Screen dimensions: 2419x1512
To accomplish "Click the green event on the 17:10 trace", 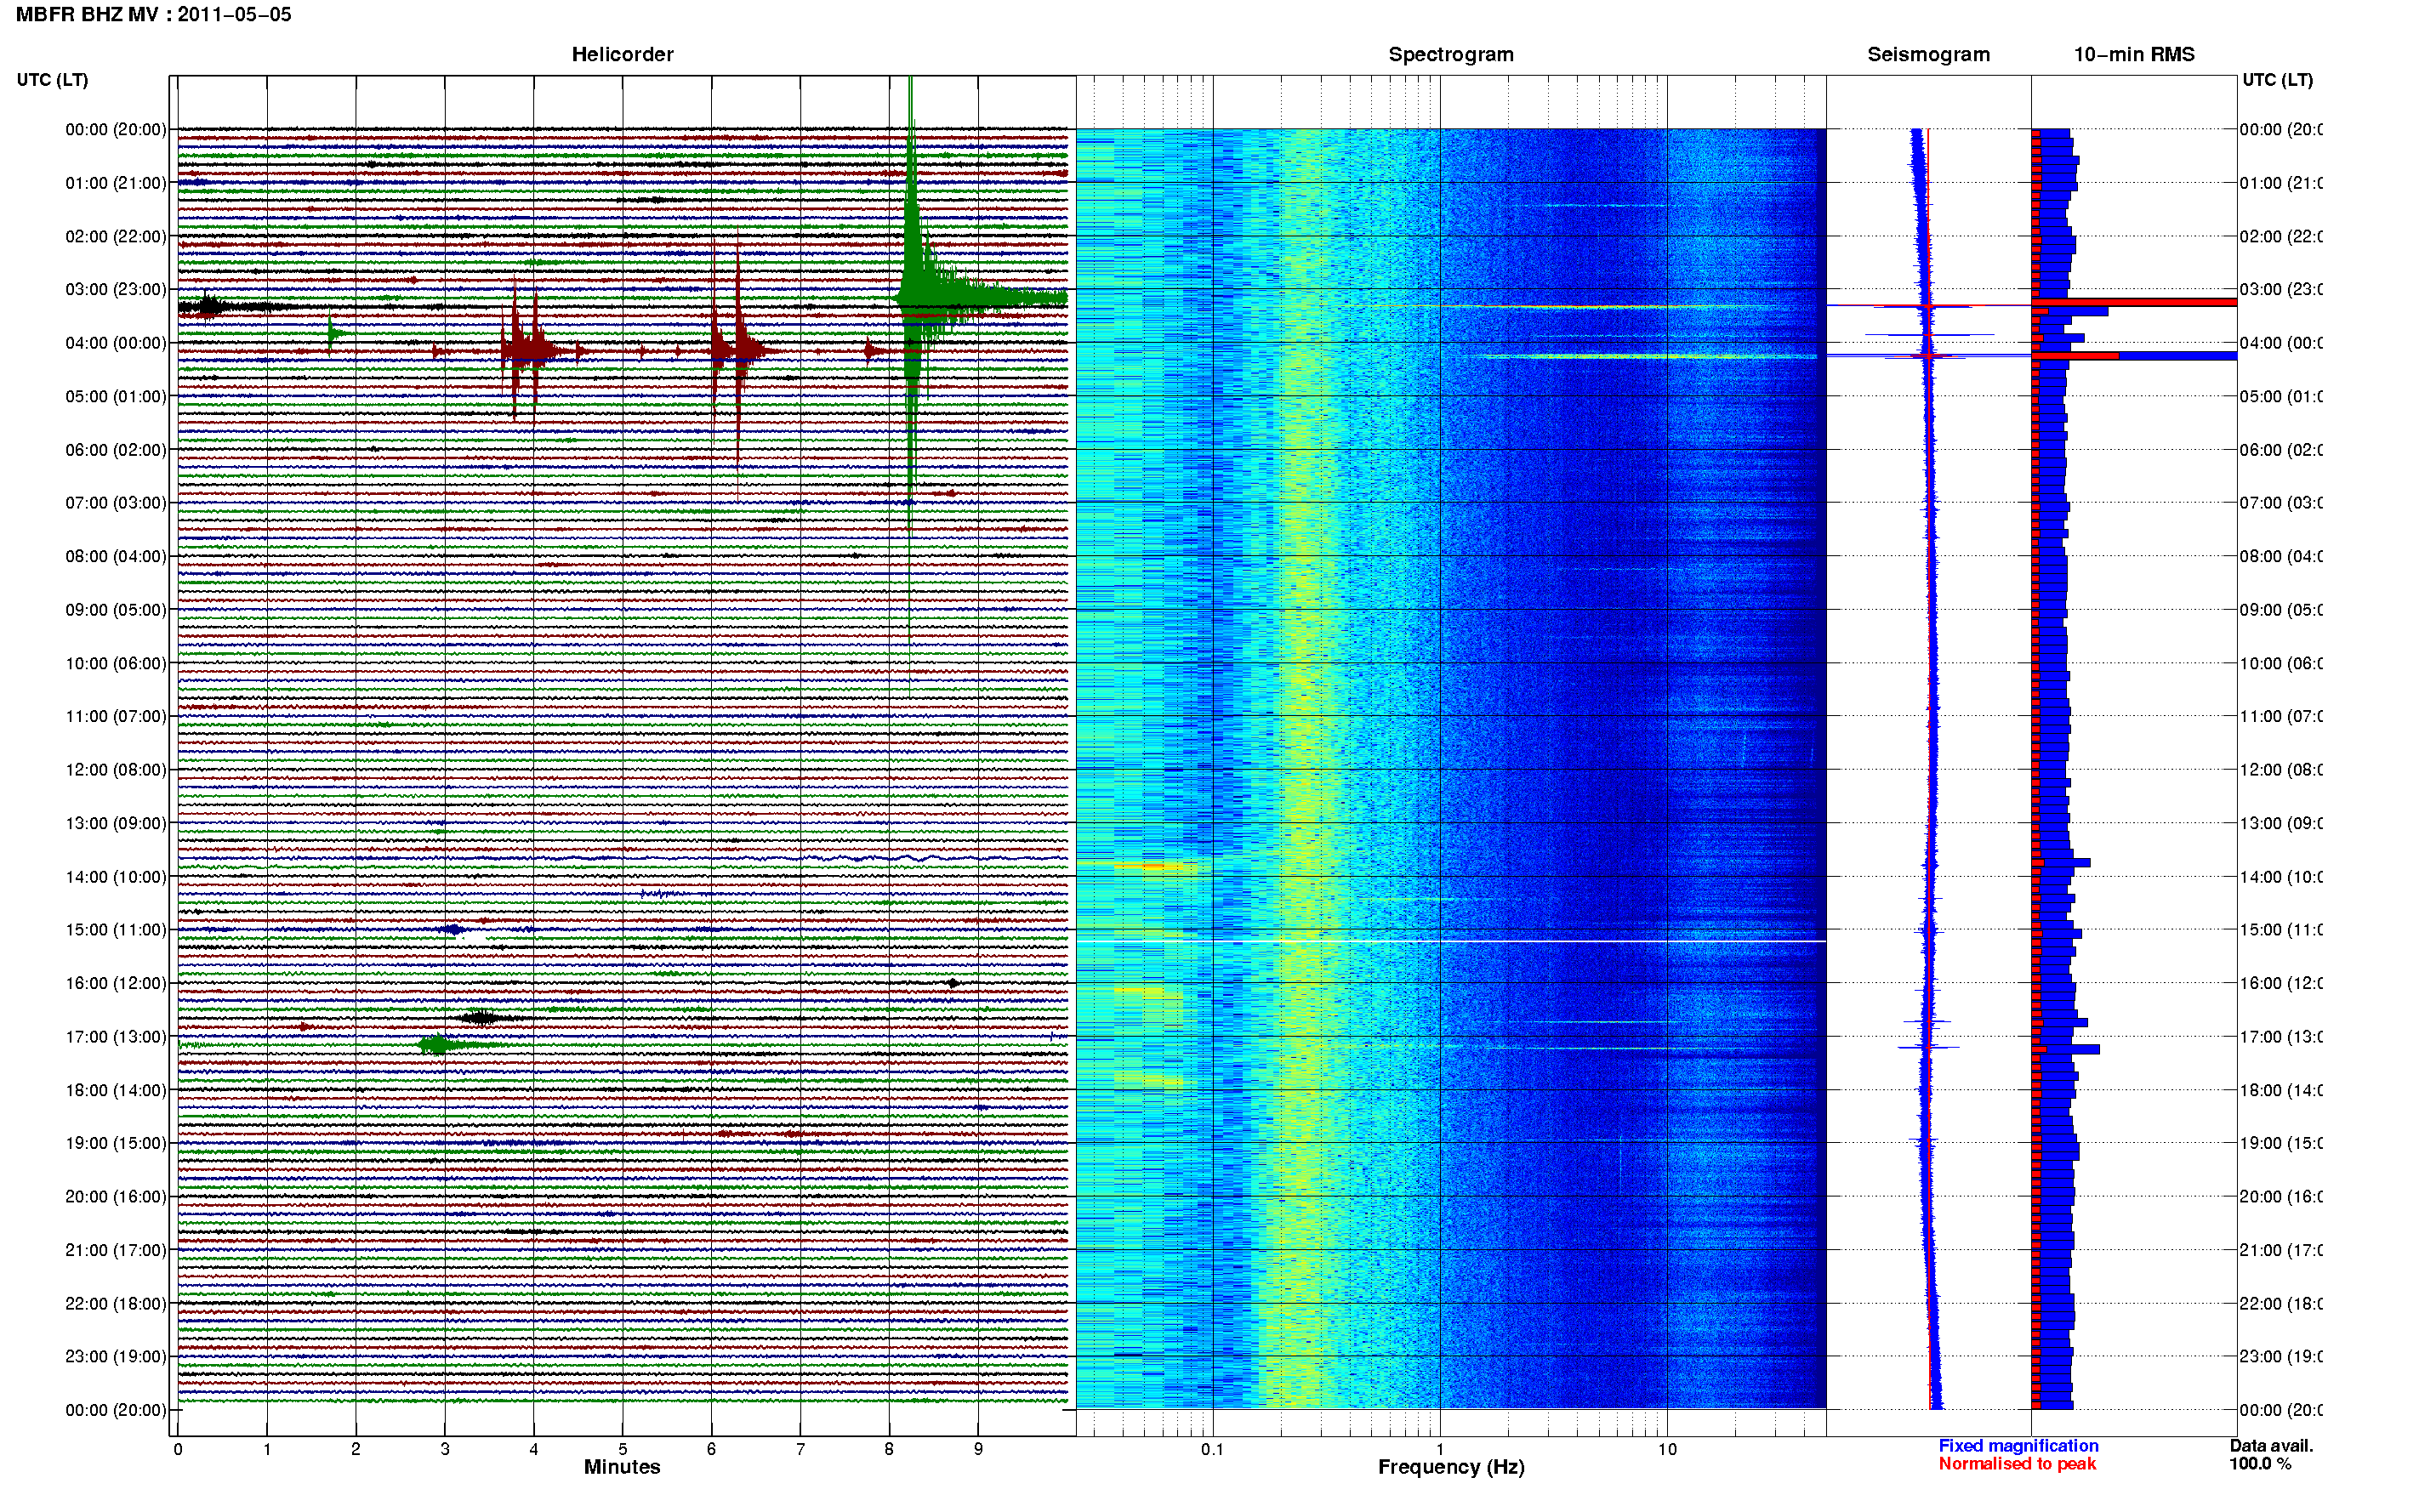I will point(437,1045).
